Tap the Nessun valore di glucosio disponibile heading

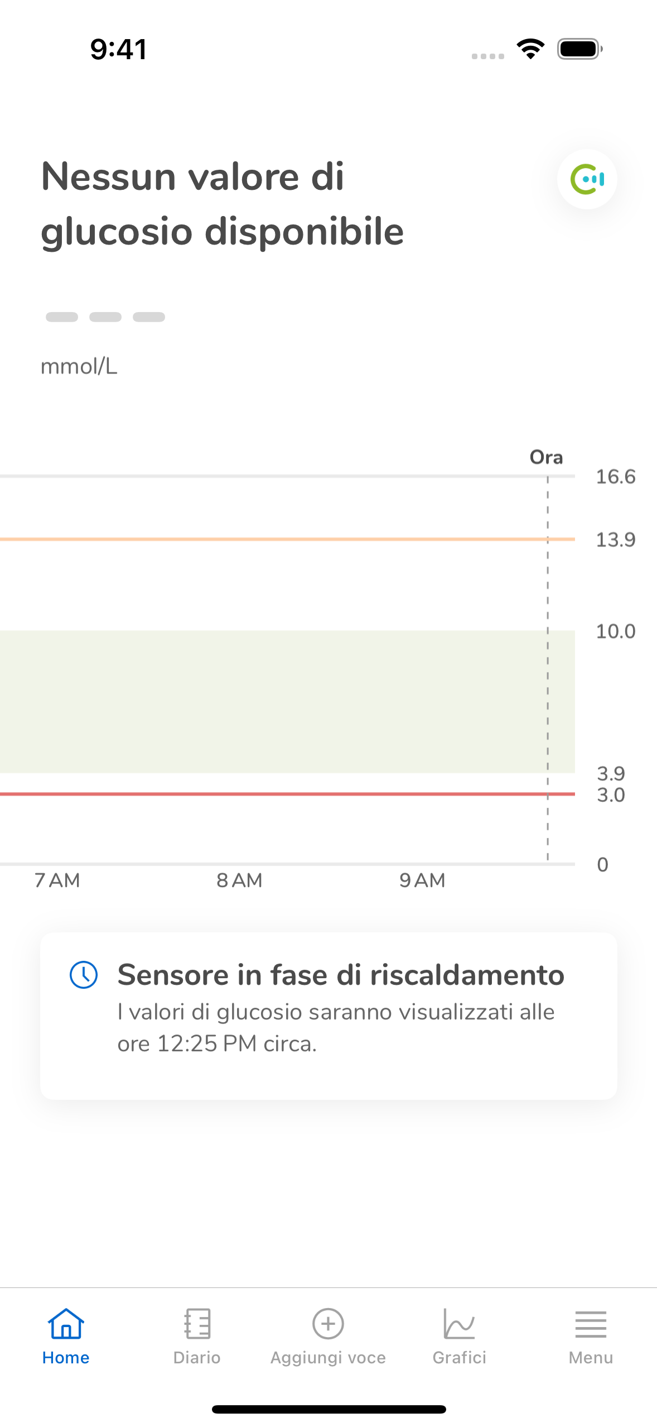pos(223,204)
